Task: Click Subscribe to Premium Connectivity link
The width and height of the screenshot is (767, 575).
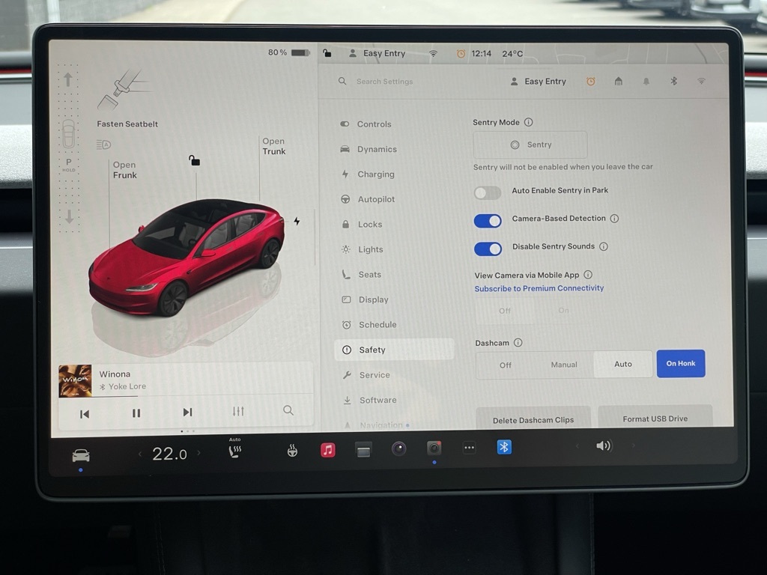Action: coord(539,288)
